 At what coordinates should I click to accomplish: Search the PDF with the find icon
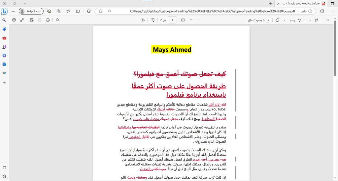(57, 20)
